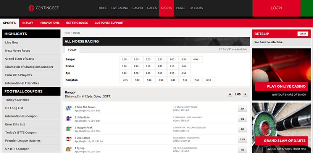Open Champion of Champions Snooker link
The width and height of the screenshot is (313, 153).
(31, 67)
